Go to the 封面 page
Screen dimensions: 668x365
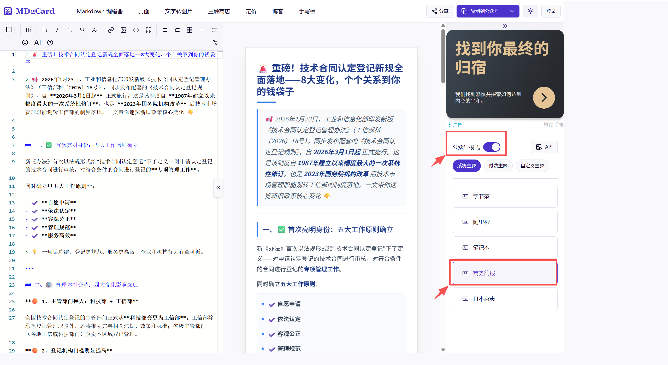pyautogui.click(x=144, y=11)
